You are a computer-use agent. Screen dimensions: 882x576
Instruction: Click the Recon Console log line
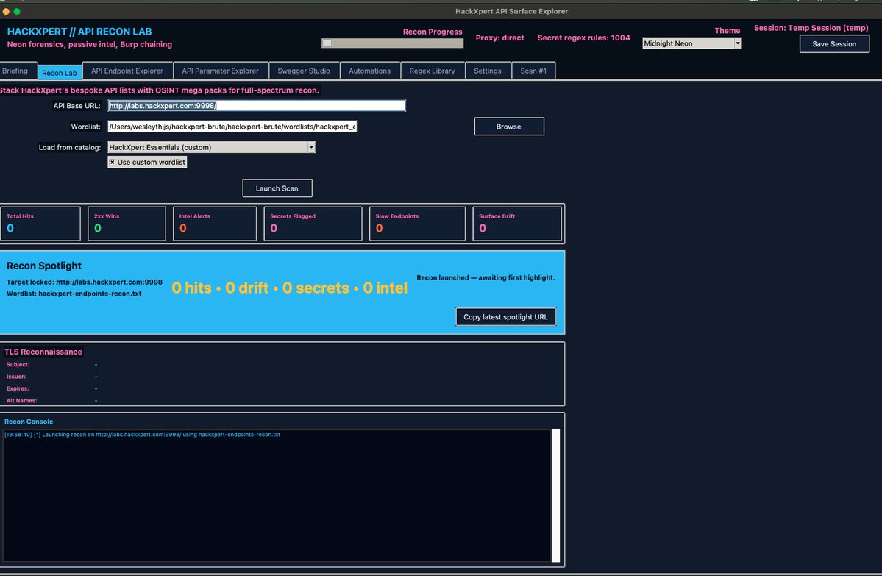(x=142, y=434)
